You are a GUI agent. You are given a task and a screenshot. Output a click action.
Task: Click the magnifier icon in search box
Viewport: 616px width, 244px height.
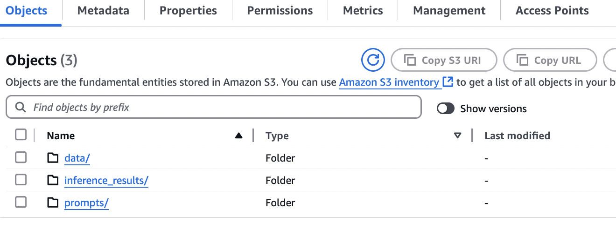pyautogui.click(x=20, y=108)
